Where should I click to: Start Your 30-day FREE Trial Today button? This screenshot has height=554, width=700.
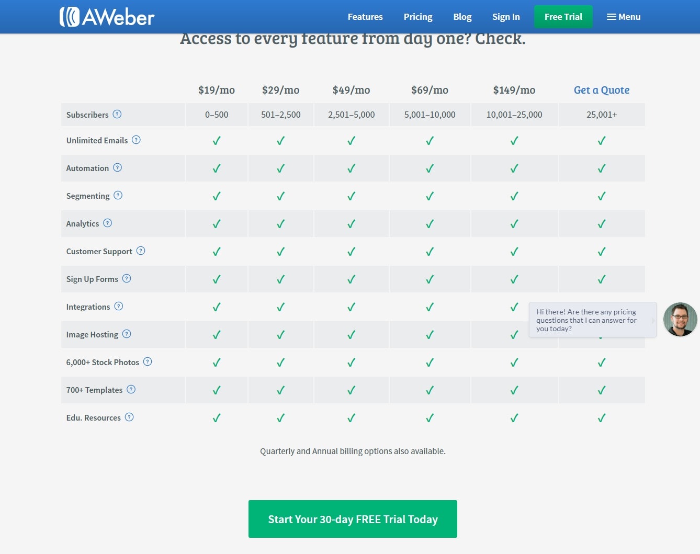point(353,519)
